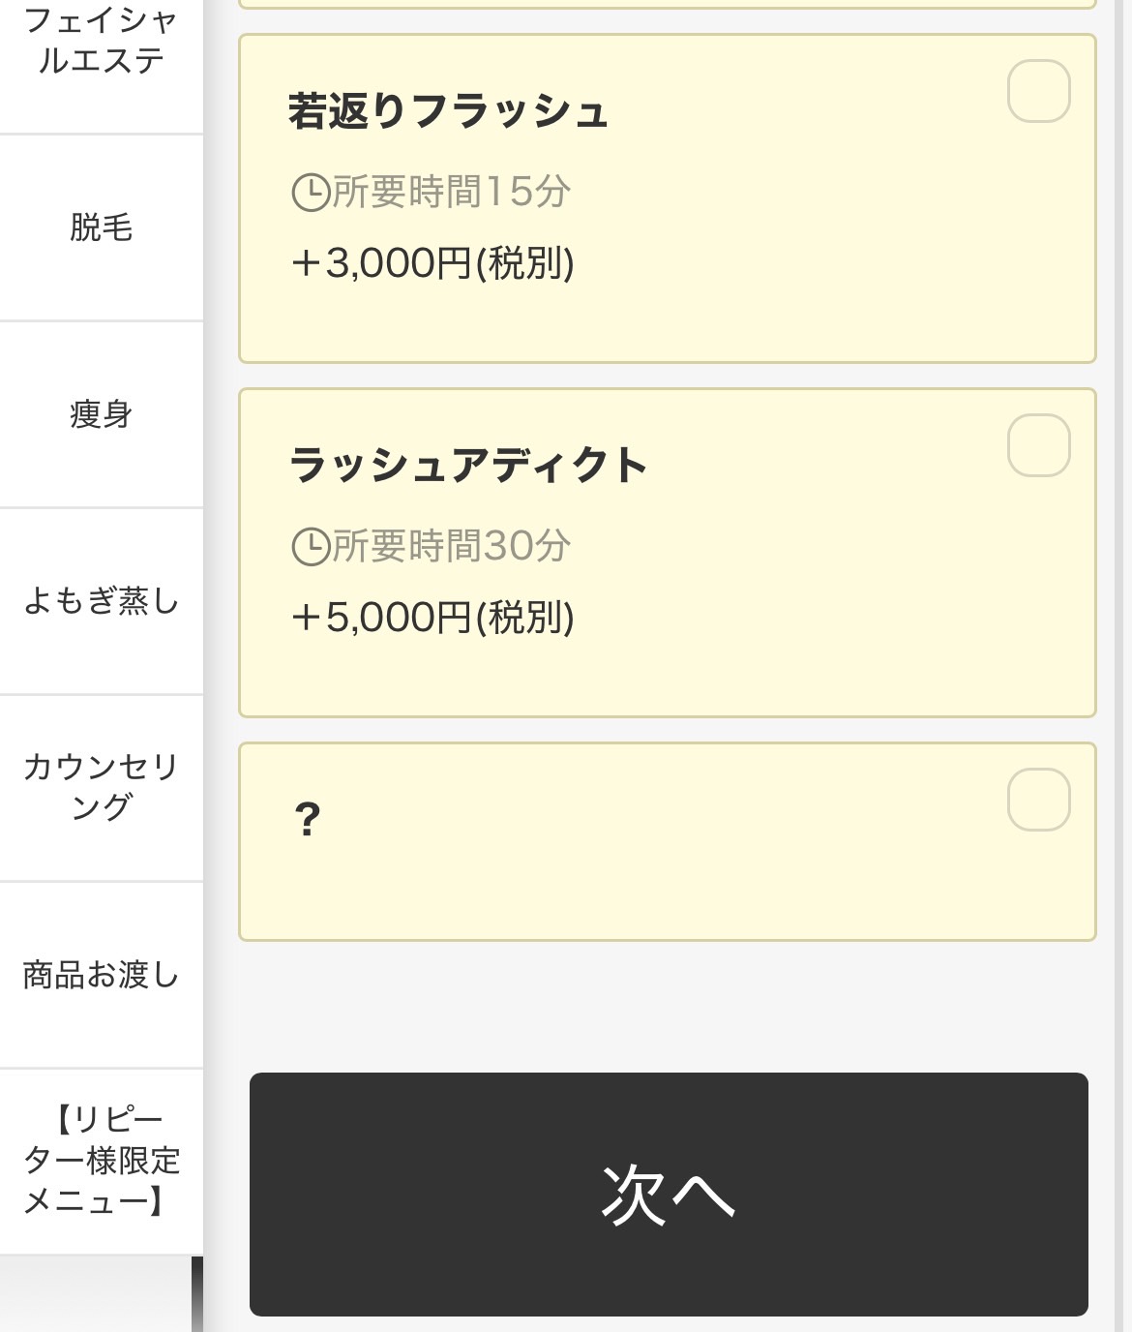Tick the checkbox on the ? card
The height and width of the screenshot is (1332, 1132).
1038,800
